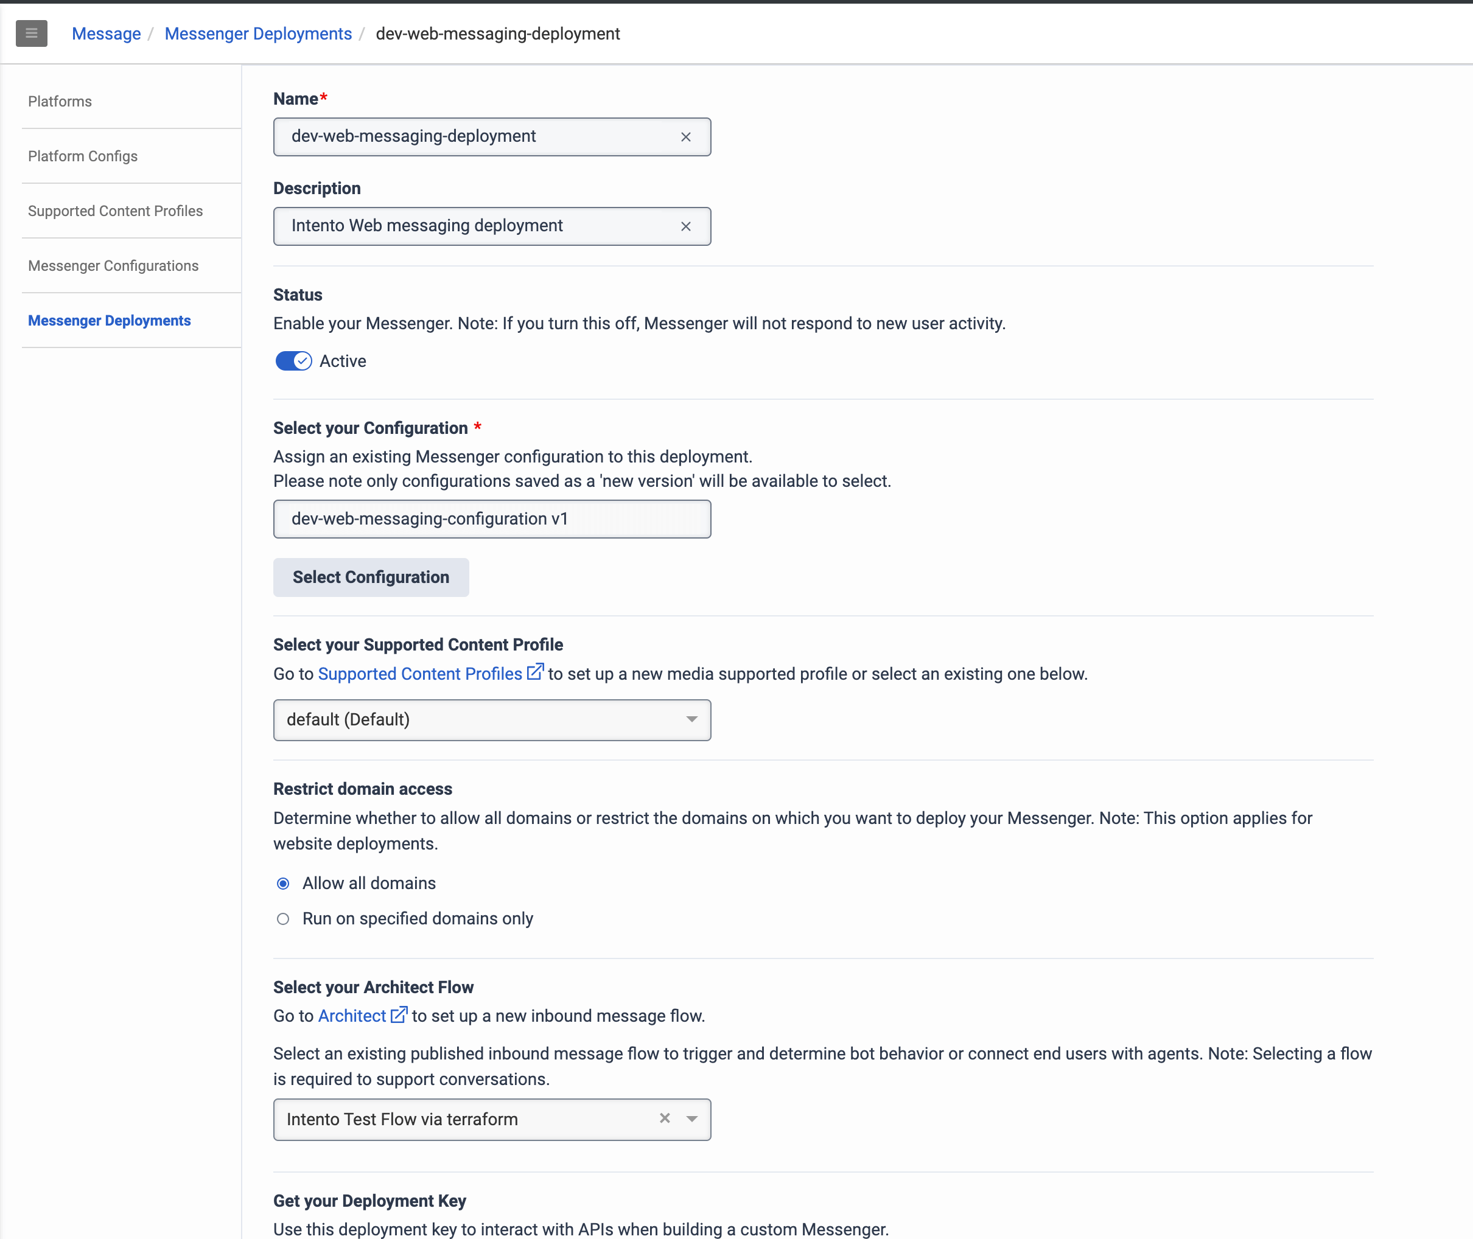1473x1239 pixels.
Task: Click the Message breadcrumb link
Action: (x=106, y=33)
